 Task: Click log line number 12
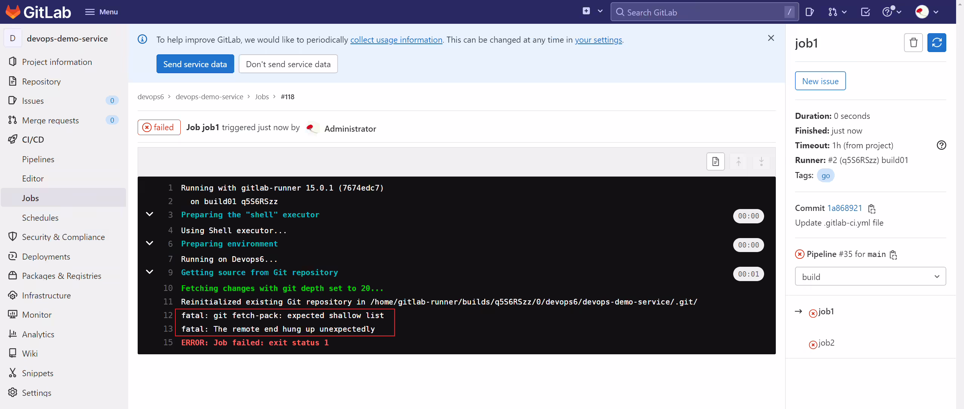click(x=168, y=315)
